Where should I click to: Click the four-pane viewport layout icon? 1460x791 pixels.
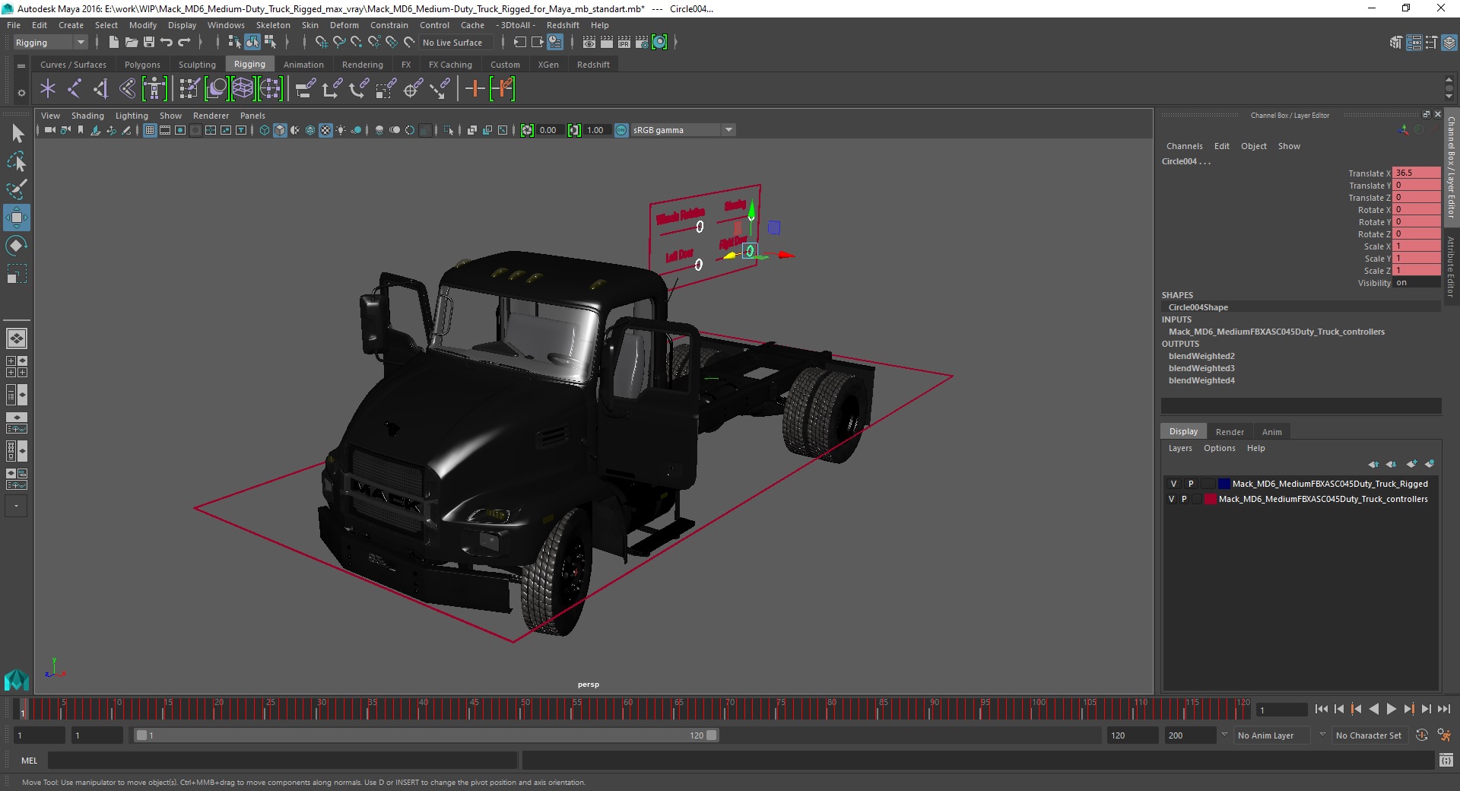coord(16,367)
